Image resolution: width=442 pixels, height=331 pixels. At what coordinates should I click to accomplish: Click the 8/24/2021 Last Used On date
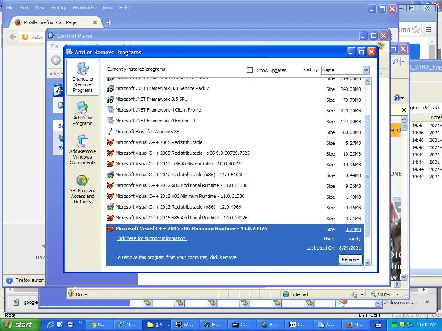[x=350, y=248]
